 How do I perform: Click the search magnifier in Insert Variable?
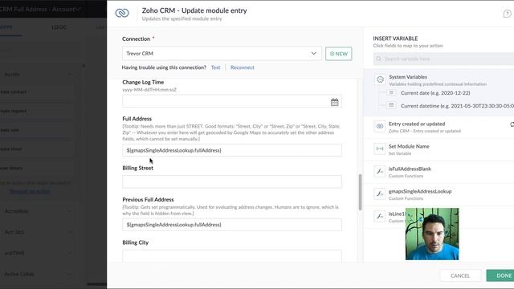pyautogui.click(x=378, y=59)
